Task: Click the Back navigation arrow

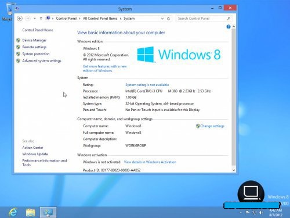Action: pos(20,19)
